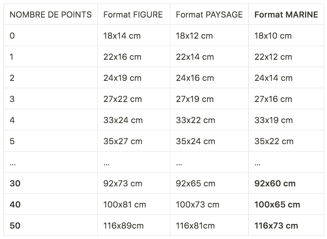327x239 pixels.
Task: Click the 92x65 cm cell
Action: pos(195,183)
